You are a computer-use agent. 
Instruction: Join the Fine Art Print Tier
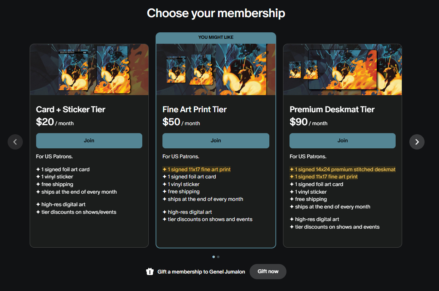[216, 141]
